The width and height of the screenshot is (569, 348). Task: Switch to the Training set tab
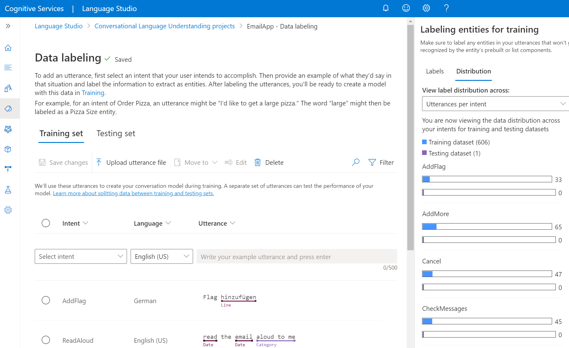(61, 133)
